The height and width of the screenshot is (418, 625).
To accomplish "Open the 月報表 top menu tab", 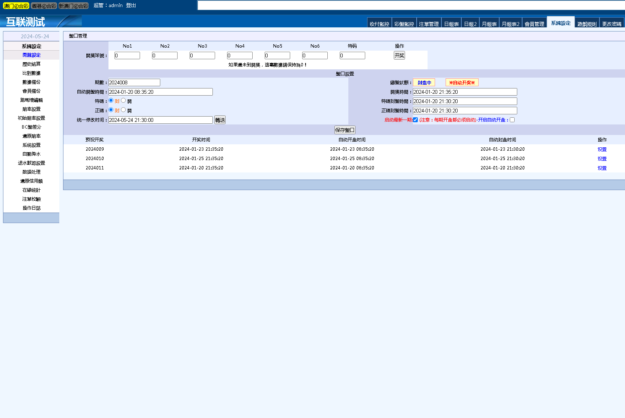I will [x=489, y=24].
